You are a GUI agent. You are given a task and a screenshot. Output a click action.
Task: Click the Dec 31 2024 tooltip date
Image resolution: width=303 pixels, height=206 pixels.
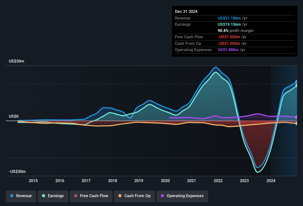(186, 11)
